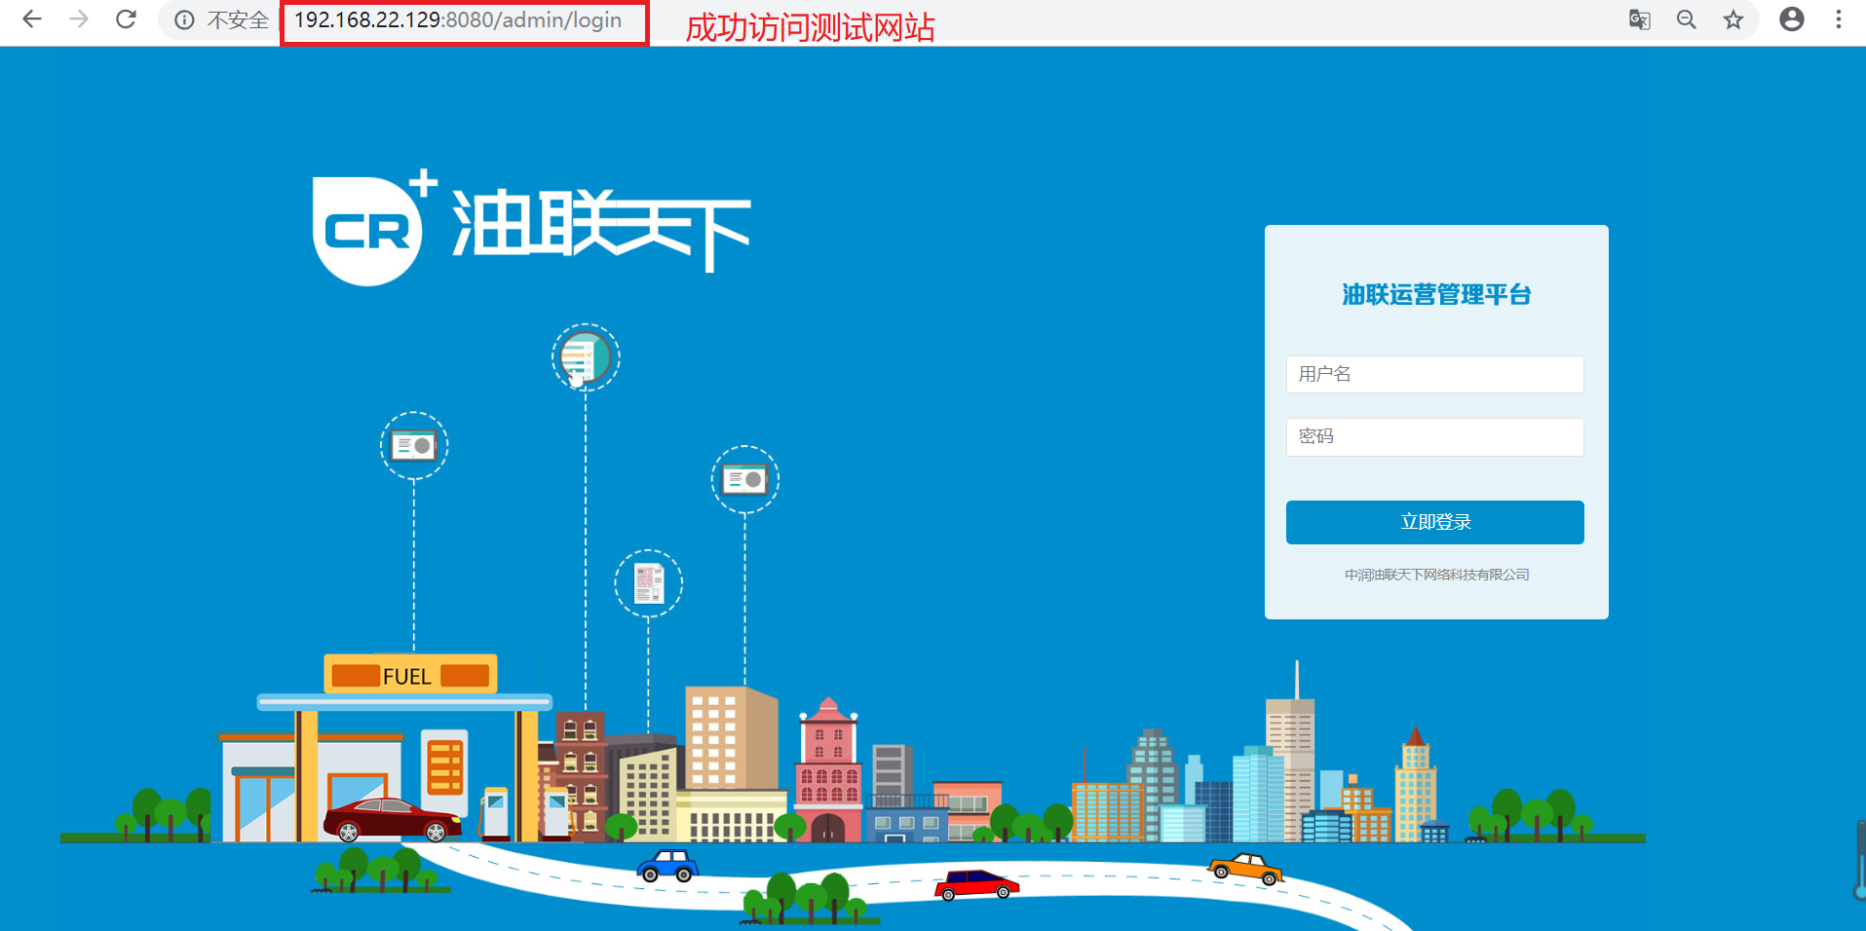Click the FUEL station sign
The height and width of the screenshot is (931, 1866).
pos(410,674)
